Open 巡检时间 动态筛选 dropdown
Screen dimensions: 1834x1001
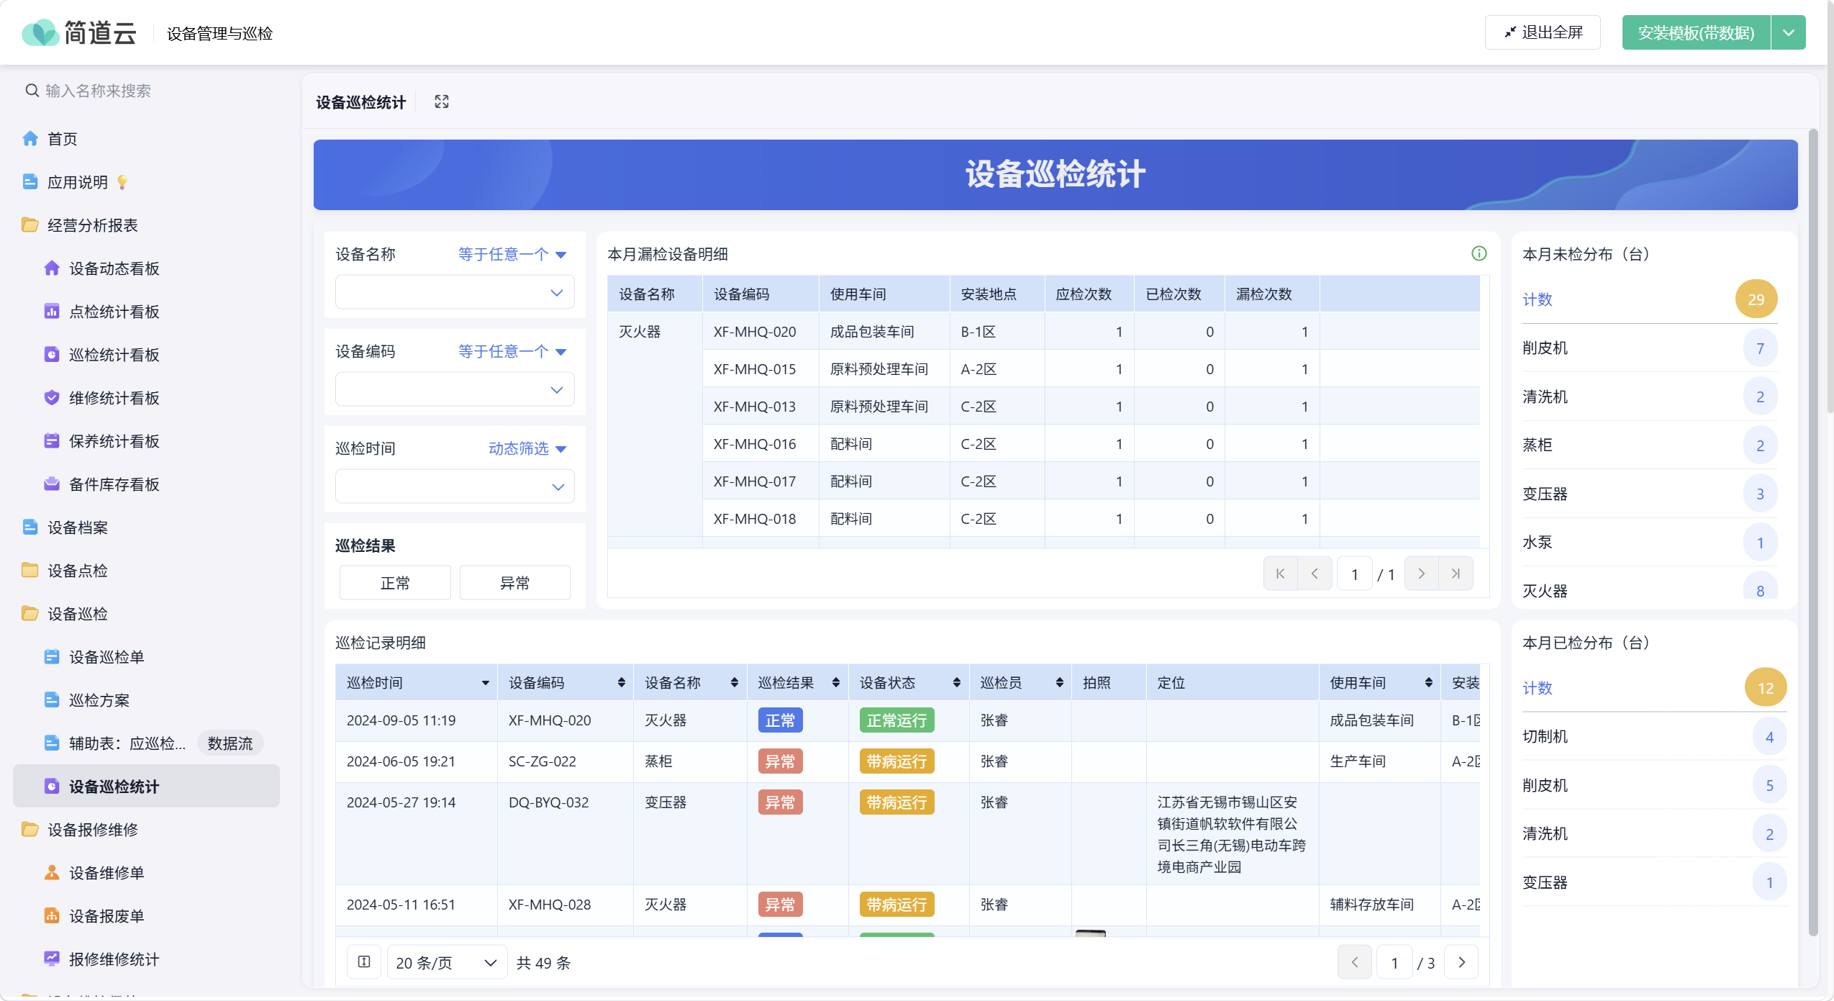pyautogui.click(x=527, y=448)
